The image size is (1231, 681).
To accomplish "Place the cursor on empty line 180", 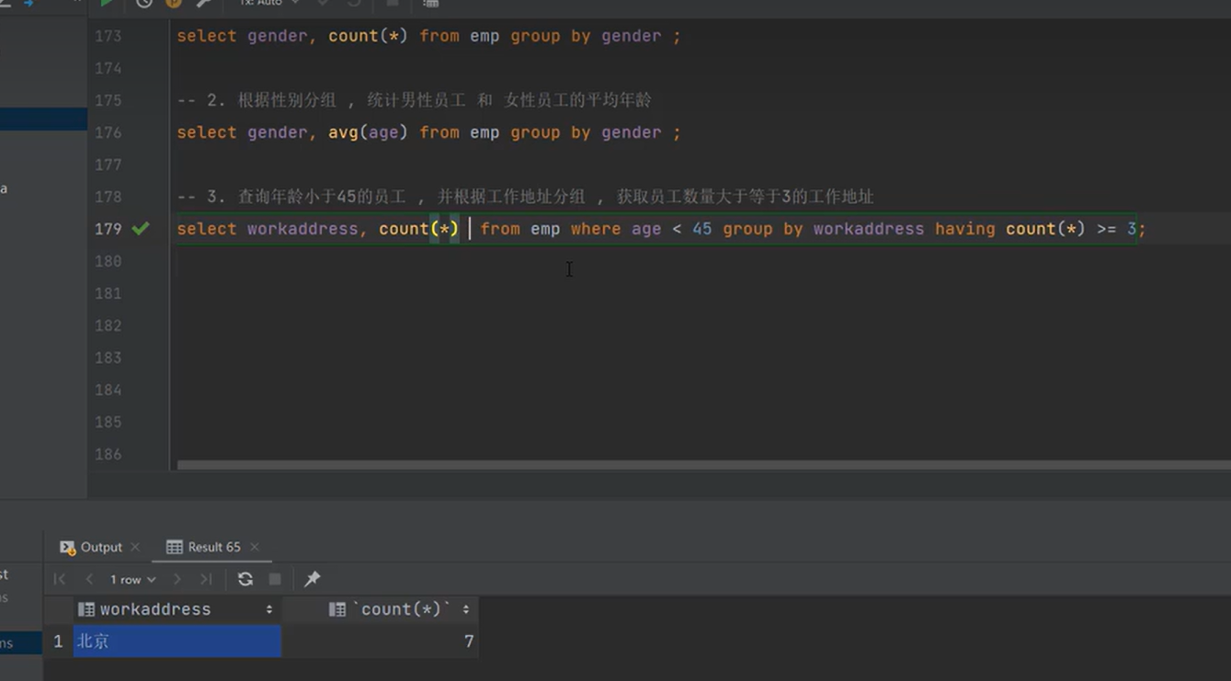I will click(699, 261).
